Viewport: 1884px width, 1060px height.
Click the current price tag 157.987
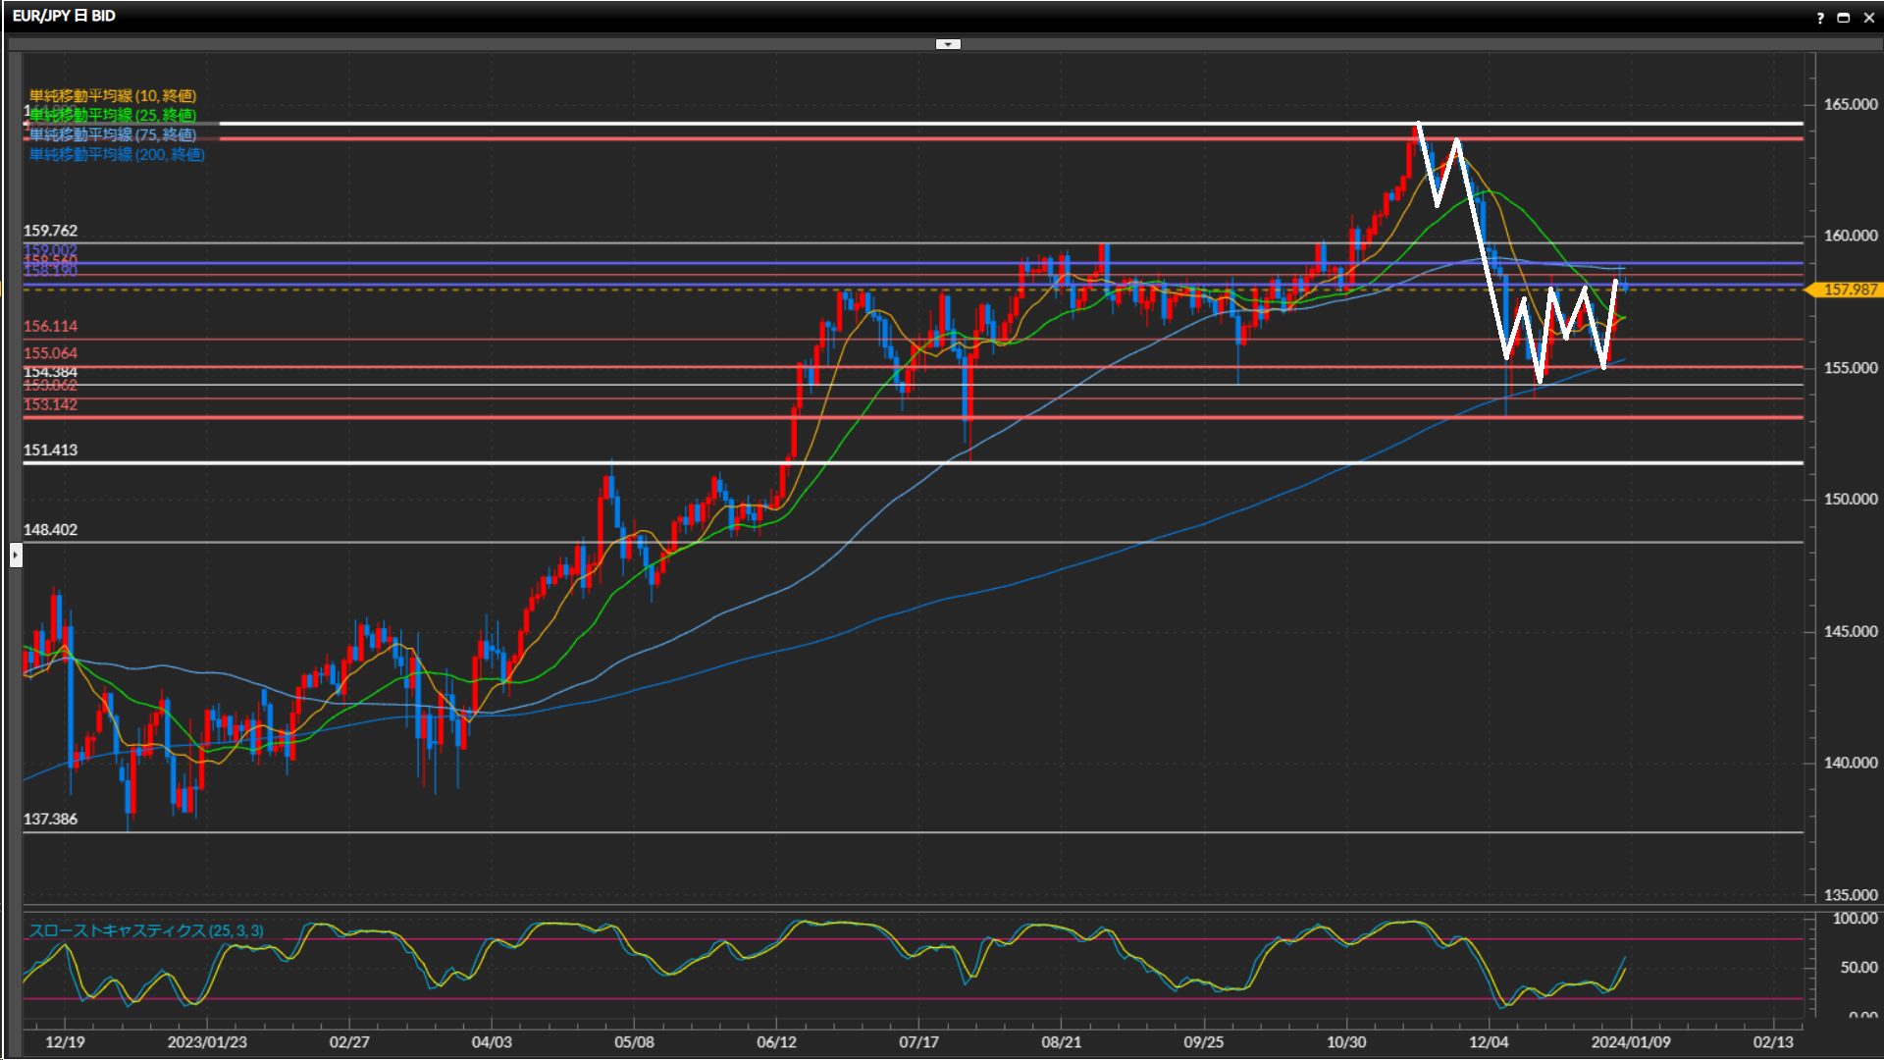[1849, 290]
